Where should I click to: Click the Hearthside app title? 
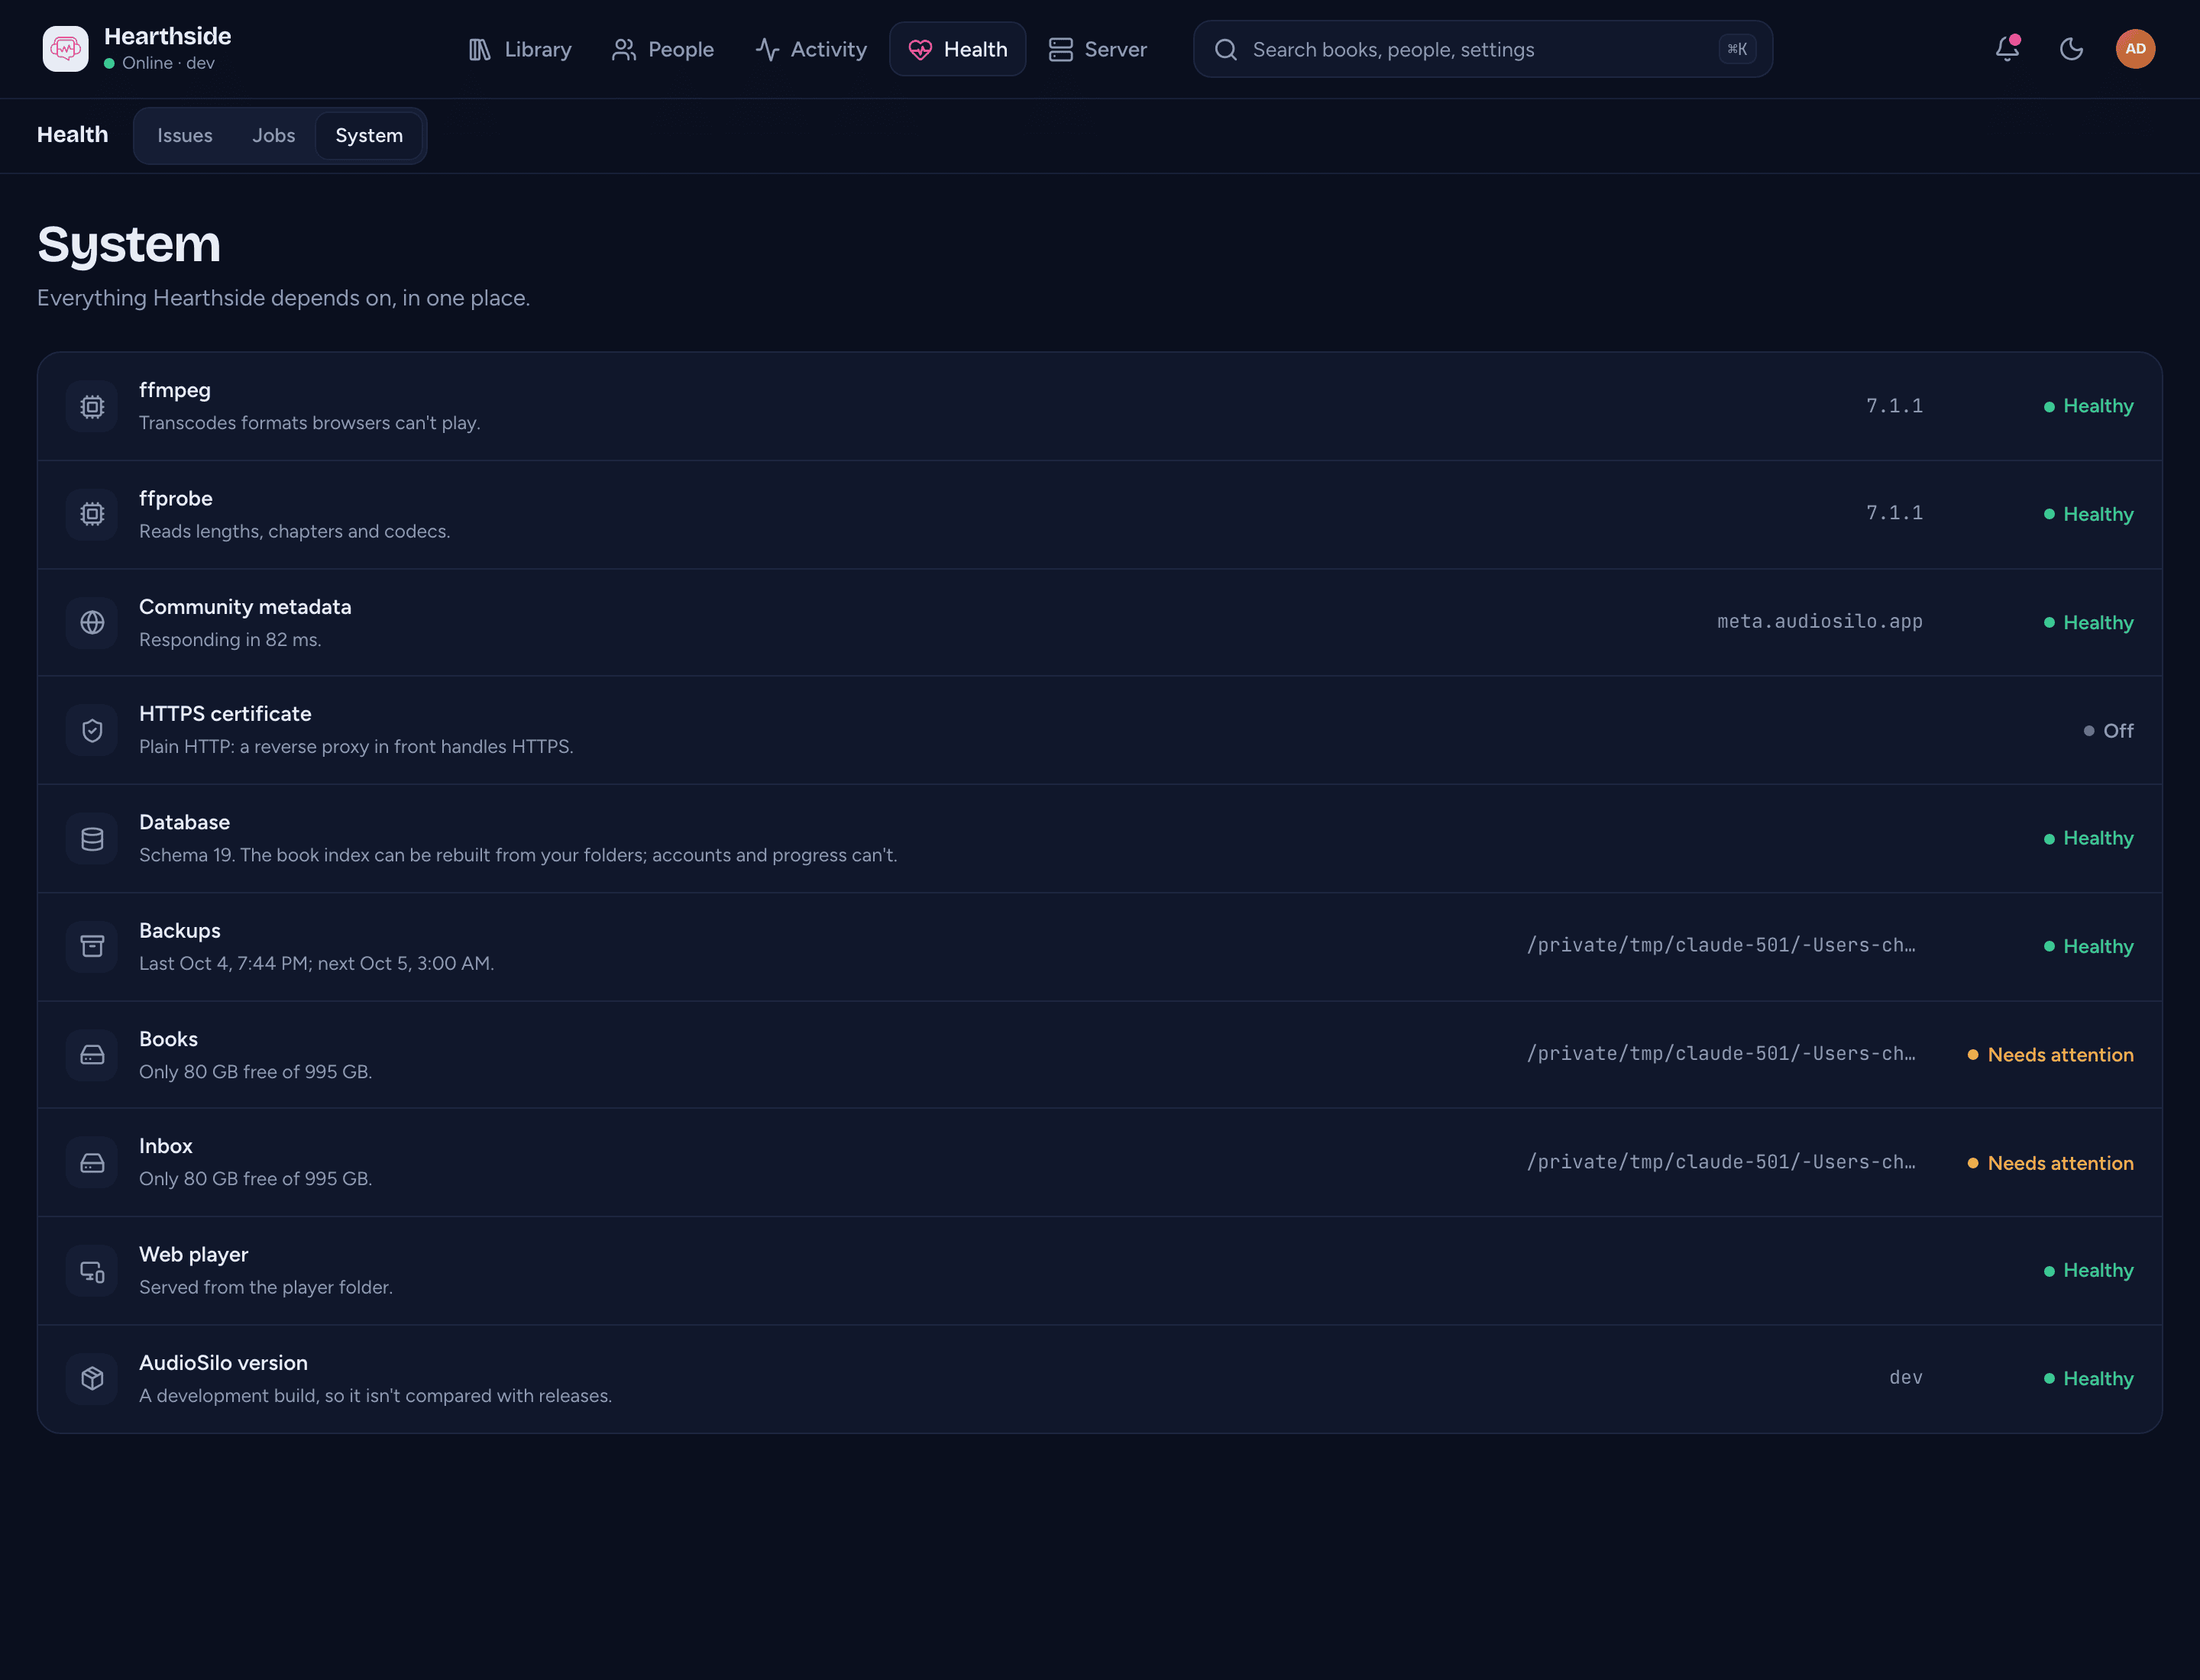(x=167, y=36)
